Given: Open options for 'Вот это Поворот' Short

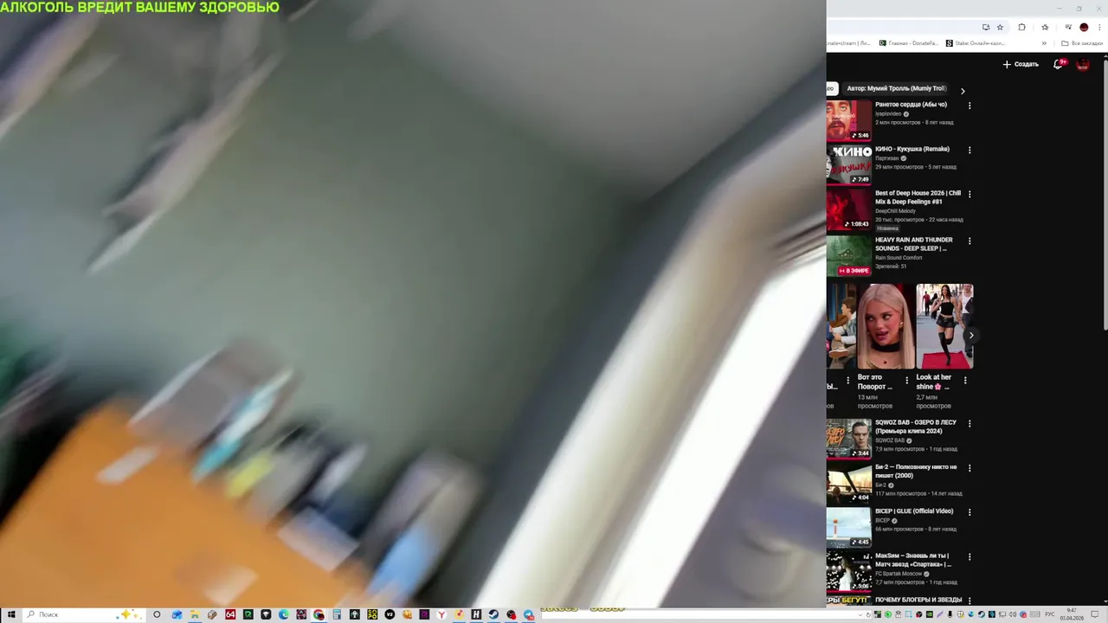Looking at the screenshot, I should 906,380.
